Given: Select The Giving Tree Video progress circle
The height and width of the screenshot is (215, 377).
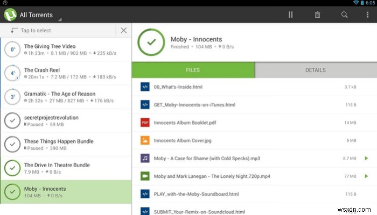Looking at the screenshot, I should (12, 49).
